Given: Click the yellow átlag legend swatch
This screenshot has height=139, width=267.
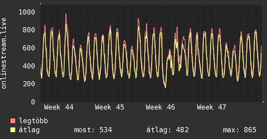Looking at the screenshot, I should tap(13, 130).
